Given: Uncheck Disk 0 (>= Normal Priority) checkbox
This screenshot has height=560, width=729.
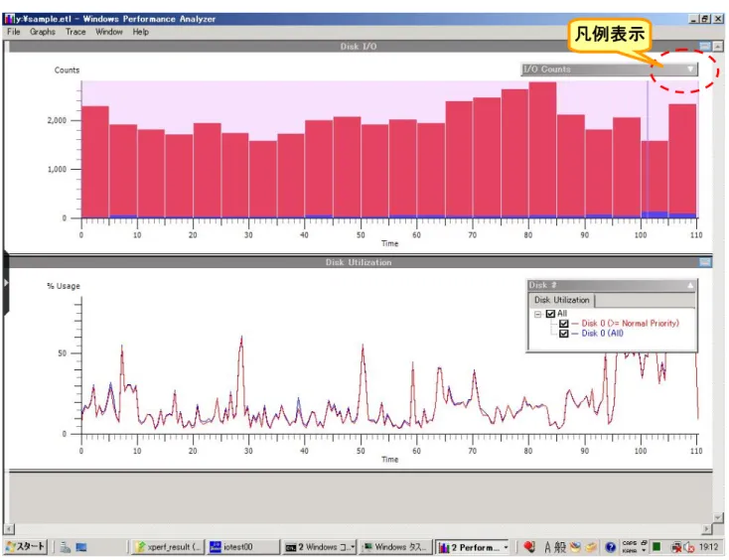Looking at the screenshot, I should [x=563, y=324].
